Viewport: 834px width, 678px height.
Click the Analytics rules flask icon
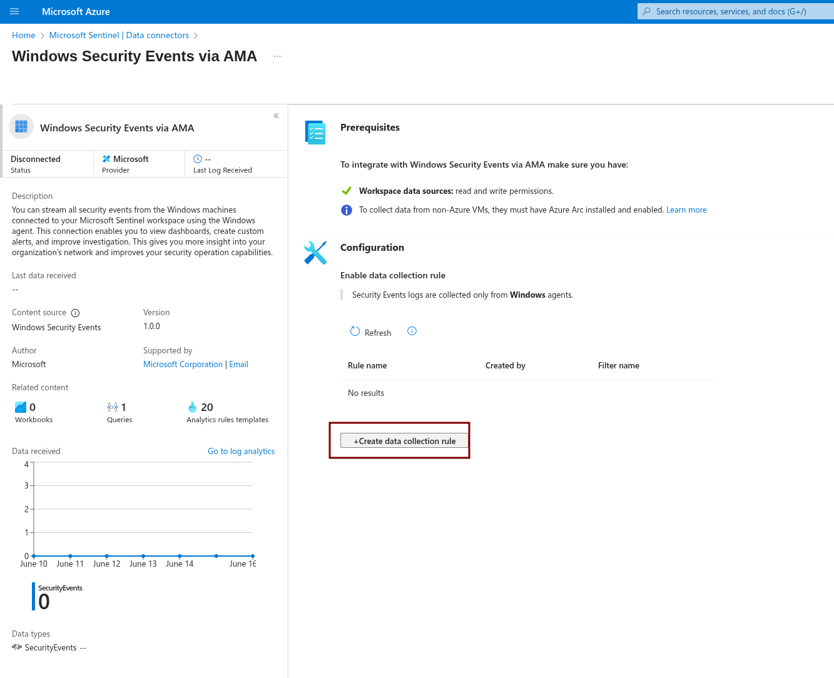pos(192,407)
